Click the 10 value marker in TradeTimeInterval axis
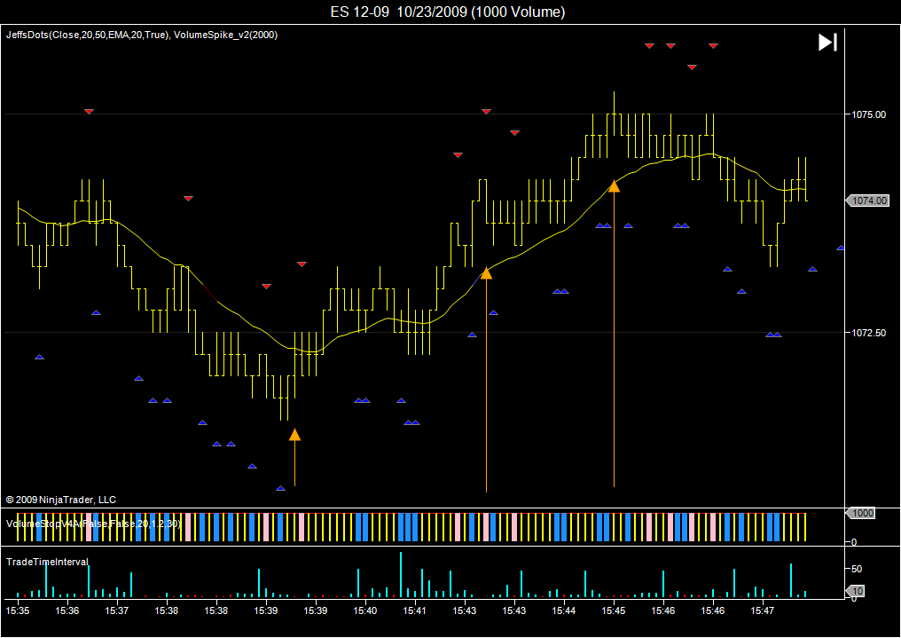The width and height of the screenshot is (901, 638). coord(857,591)
